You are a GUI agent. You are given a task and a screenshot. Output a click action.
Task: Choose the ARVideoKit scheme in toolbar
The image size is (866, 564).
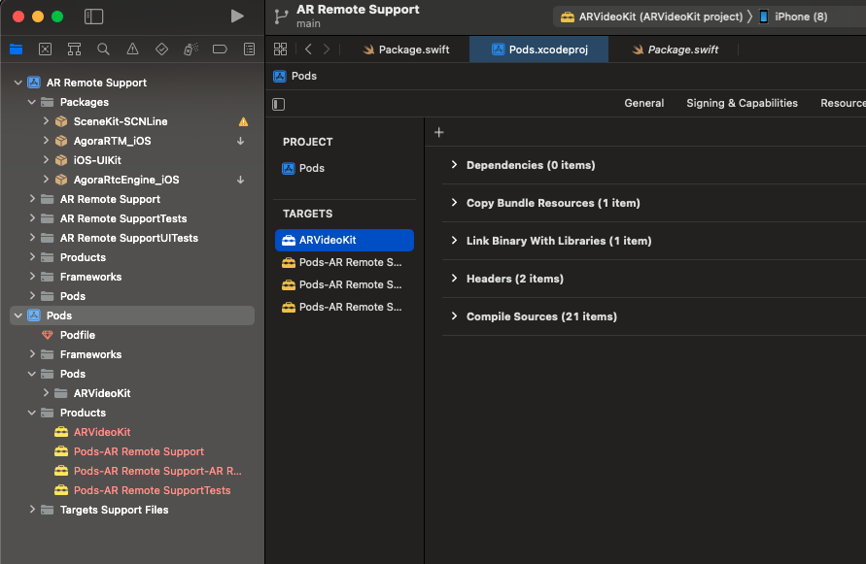(x=652, y=17)
